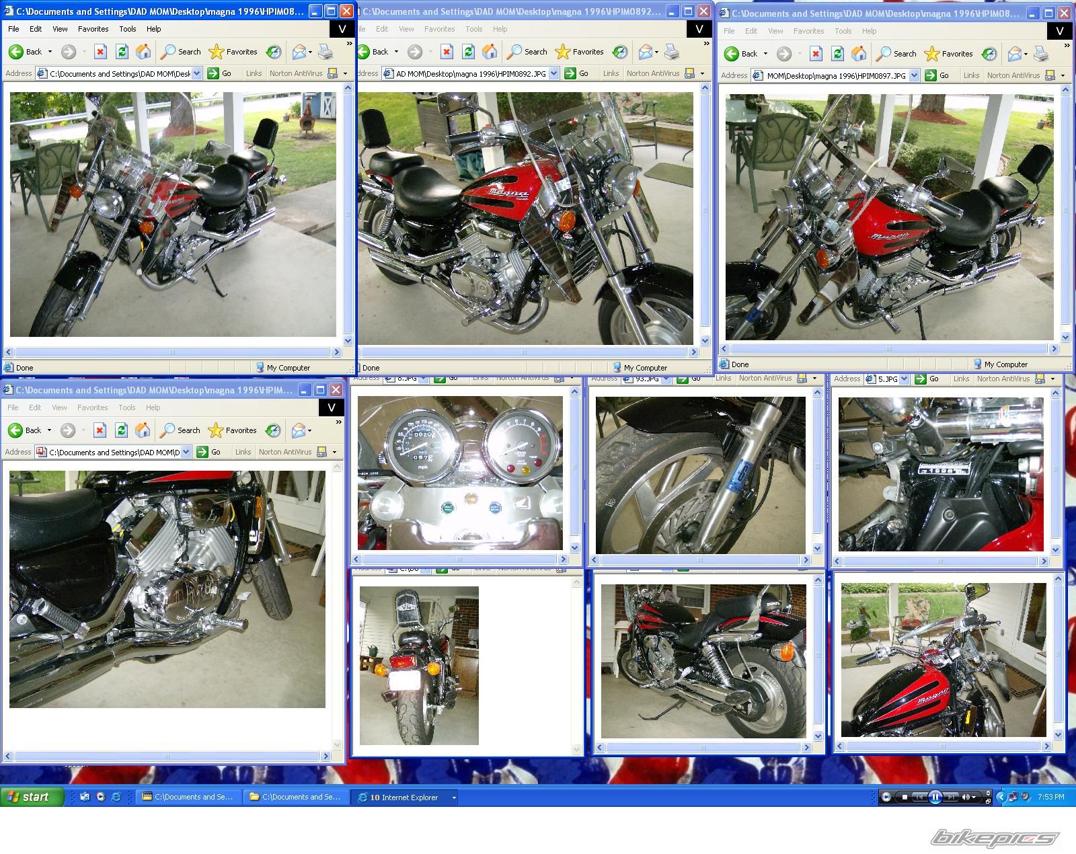Open address dropdown in the HPIM0897.JPG window
Screen dimensions: 1076x854
coord(915,76)
